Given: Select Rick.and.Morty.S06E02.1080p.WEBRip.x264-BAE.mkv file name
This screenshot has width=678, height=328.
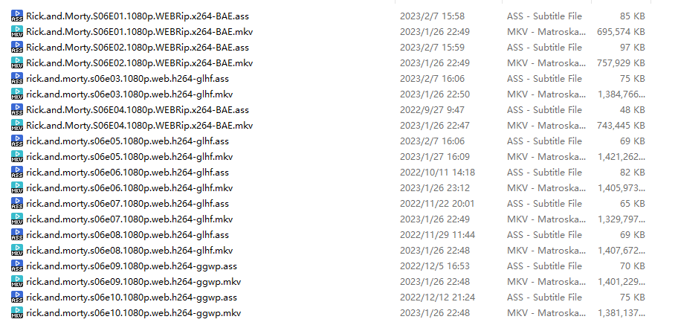Looking at the screenshot, I should tap(139, 63).
